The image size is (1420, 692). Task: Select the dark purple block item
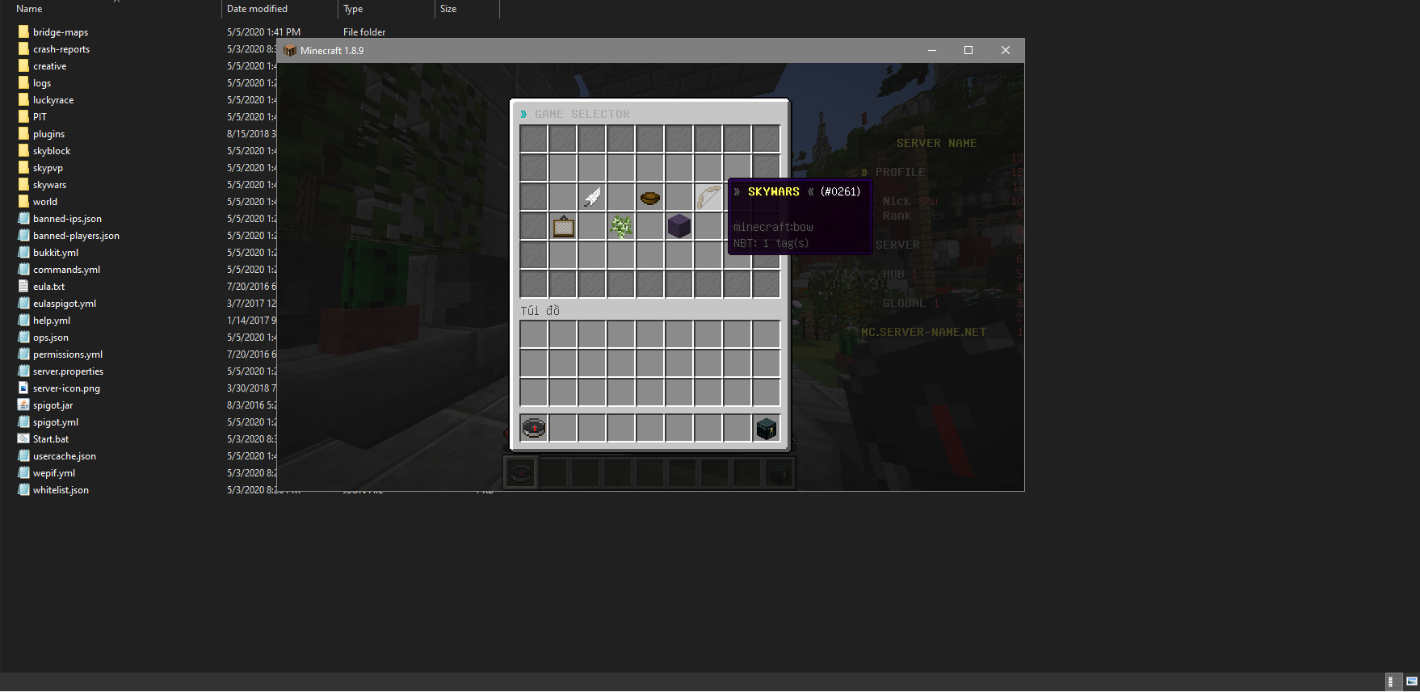pos(679,226)
